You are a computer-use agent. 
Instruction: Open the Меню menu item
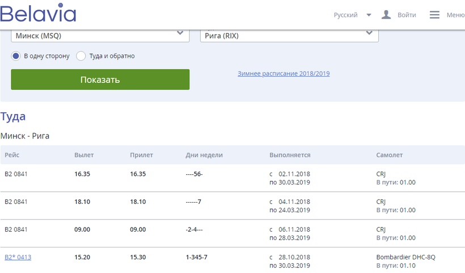(x=455, y=15)
